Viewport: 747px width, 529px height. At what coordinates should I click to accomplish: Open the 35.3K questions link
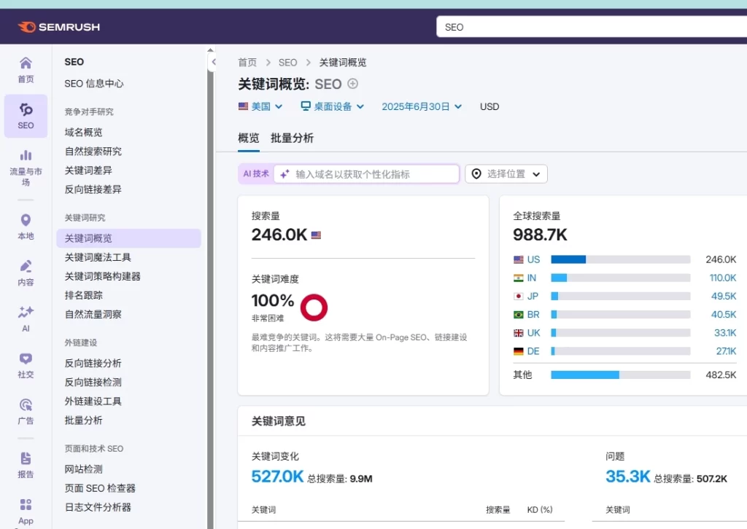[627, 477]
